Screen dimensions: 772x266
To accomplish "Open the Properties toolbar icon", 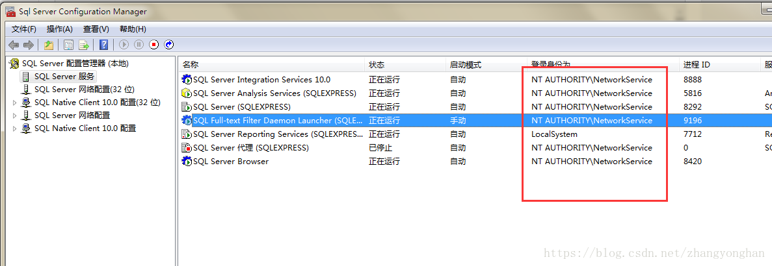I will click(69, 45).
